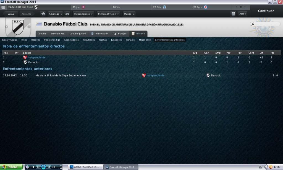Click the fixture badge on 27 Sáb
This screenshot has height=170, width=283.
tap(164, 7)
